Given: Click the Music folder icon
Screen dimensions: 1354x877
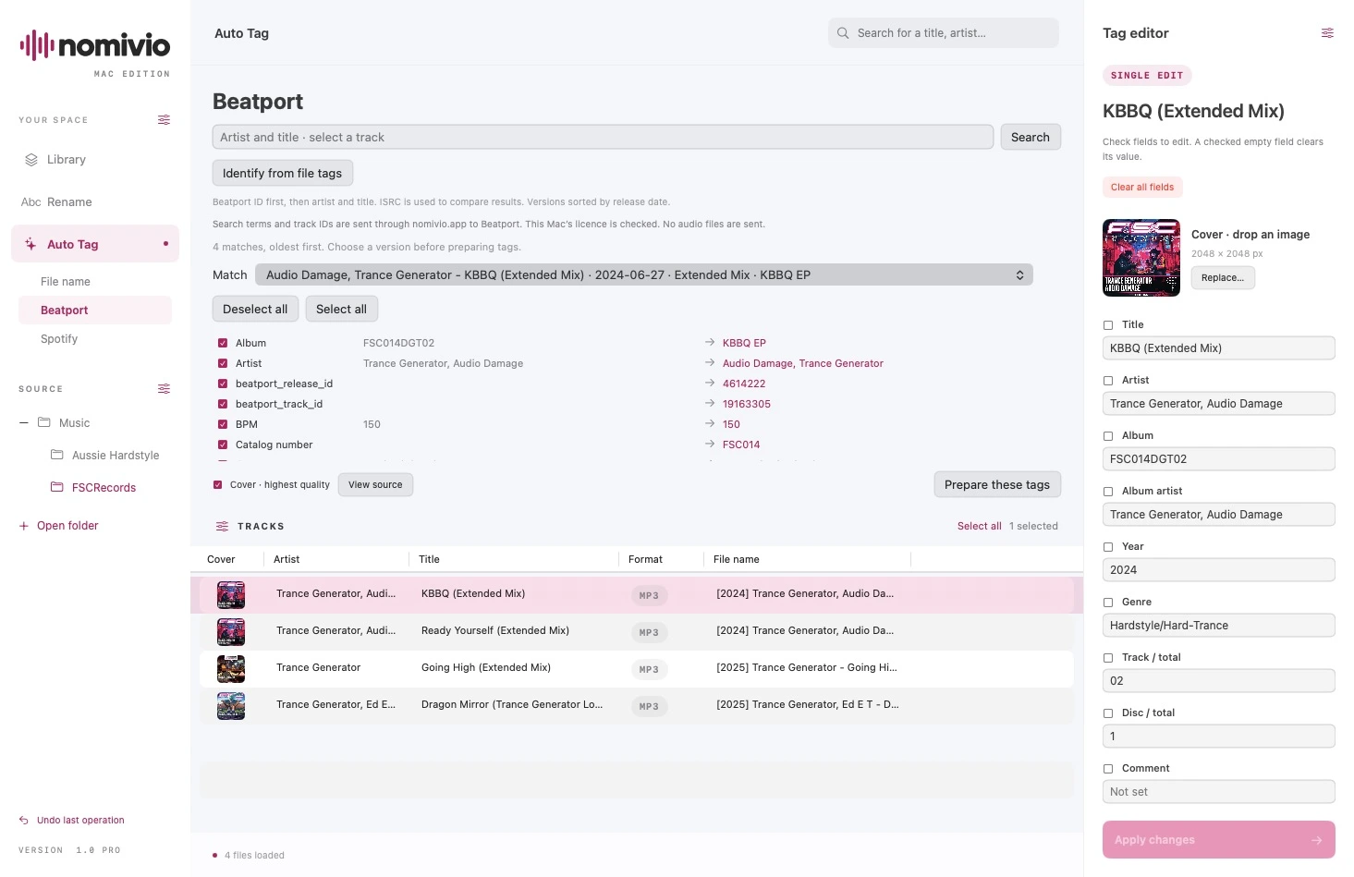Looking at the screenshot, I should click(x=43, y=422).
